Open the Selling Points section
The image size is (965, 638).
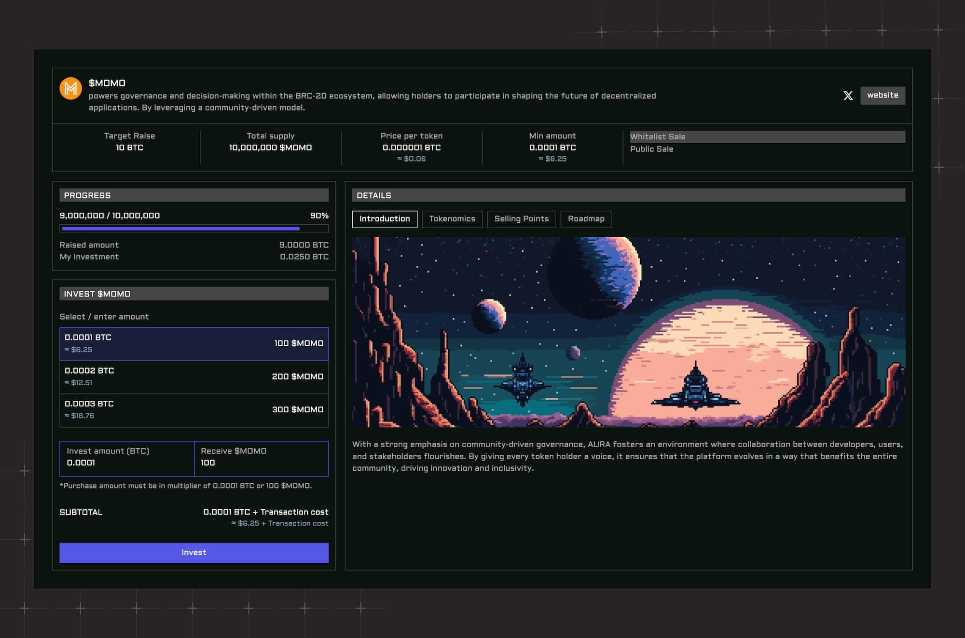pyautogui.click(x=521, y=219)
